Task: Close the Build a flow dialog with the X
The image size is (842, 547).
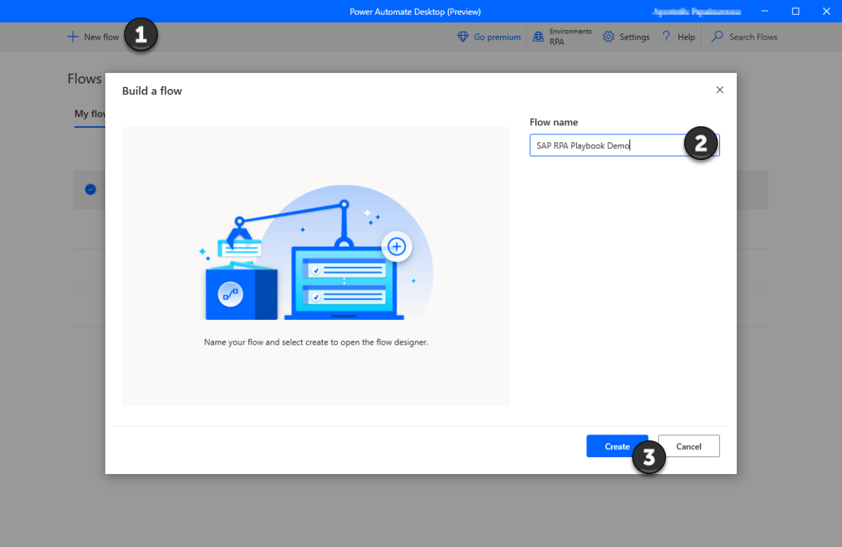Action: click(719, 89)
